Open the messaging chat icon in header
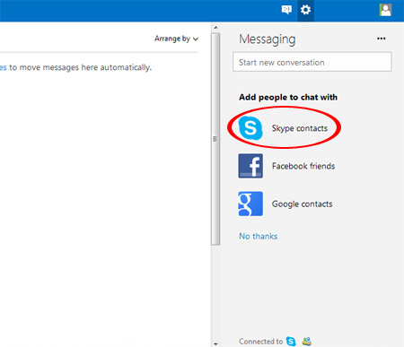This screenshot has height=347, width=404. pos(286,10)
